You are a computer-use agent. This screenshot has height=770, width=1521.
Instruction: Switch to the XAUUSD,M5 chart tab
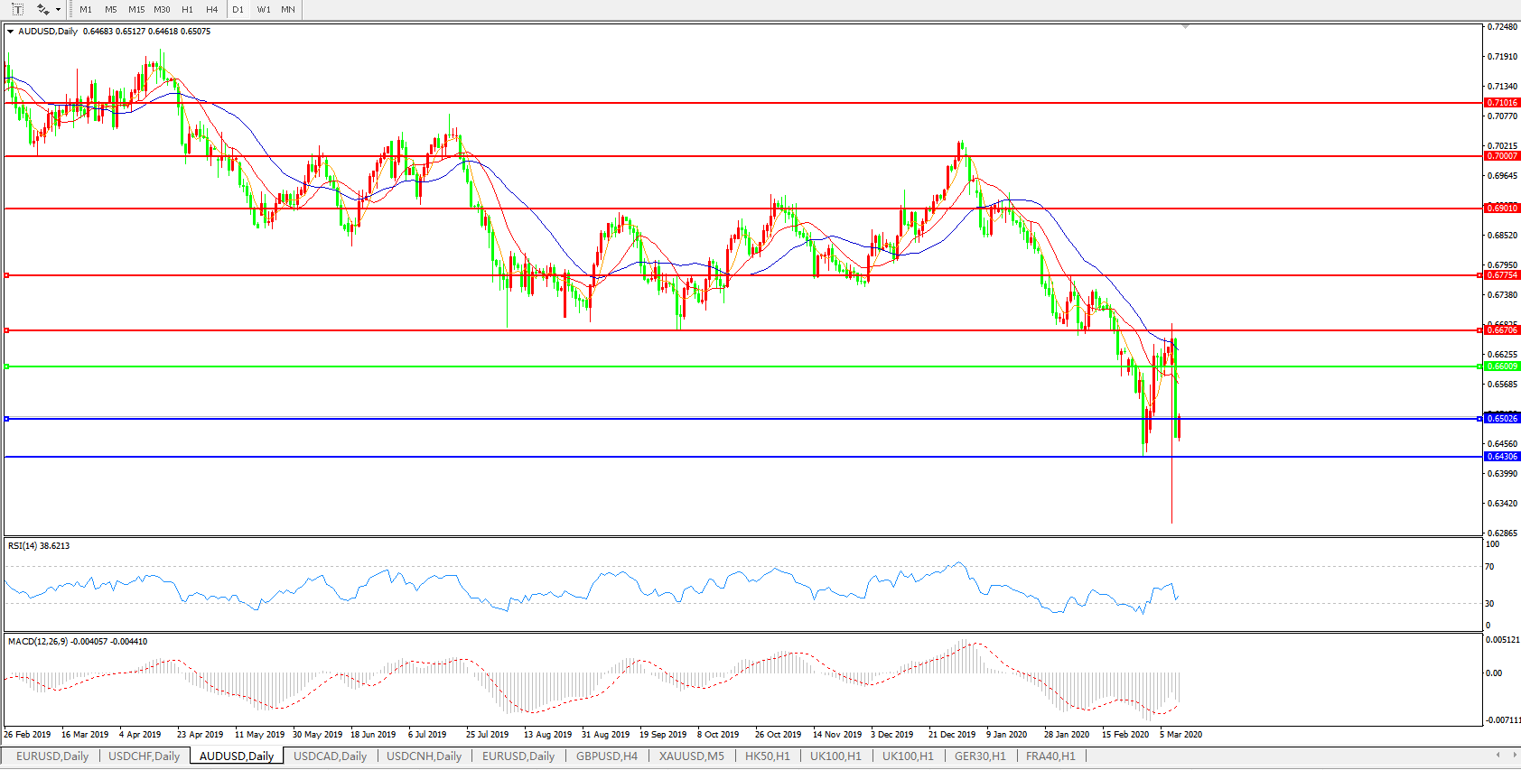click(x=691, y=756)
